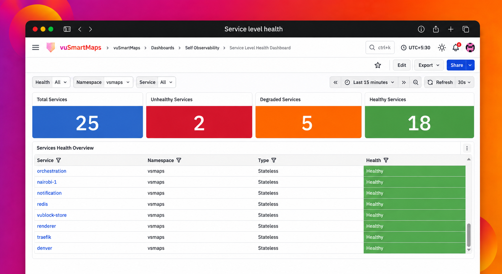Open Last 15 minutes time picker
The height and width of the screenshot is (274, 502).
pos(370,82)
